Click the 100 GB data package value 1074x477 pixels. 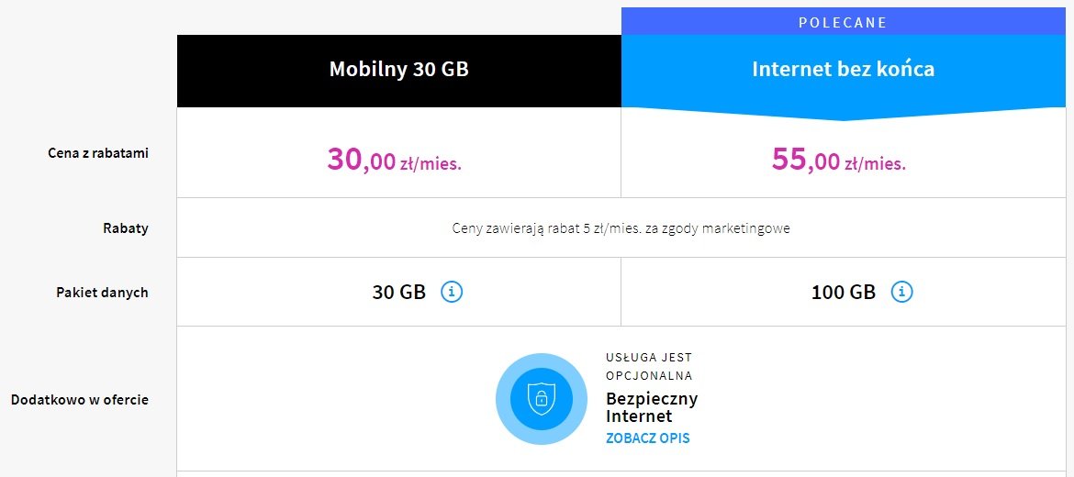coord(844,293)
